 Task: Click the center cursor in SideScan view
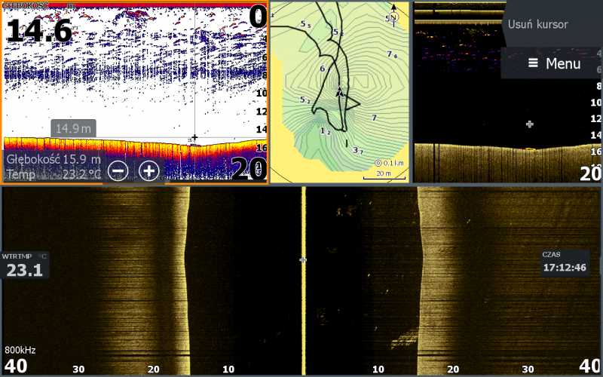[x=303, y=259]
